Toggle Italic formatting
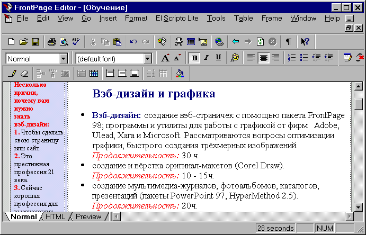 (x=206, y=58)
